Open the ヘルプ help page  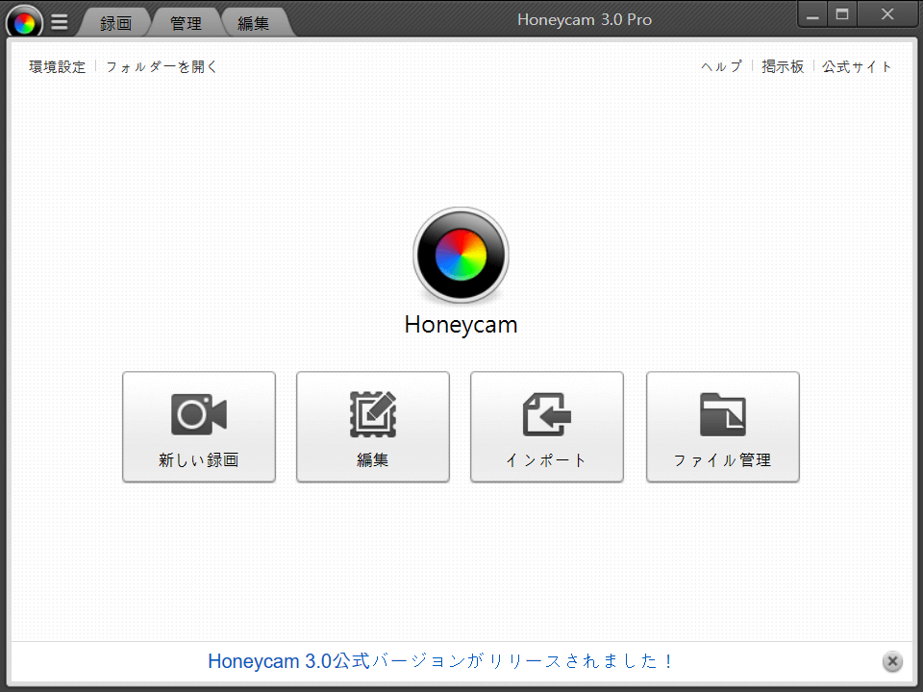coord(720,66)
